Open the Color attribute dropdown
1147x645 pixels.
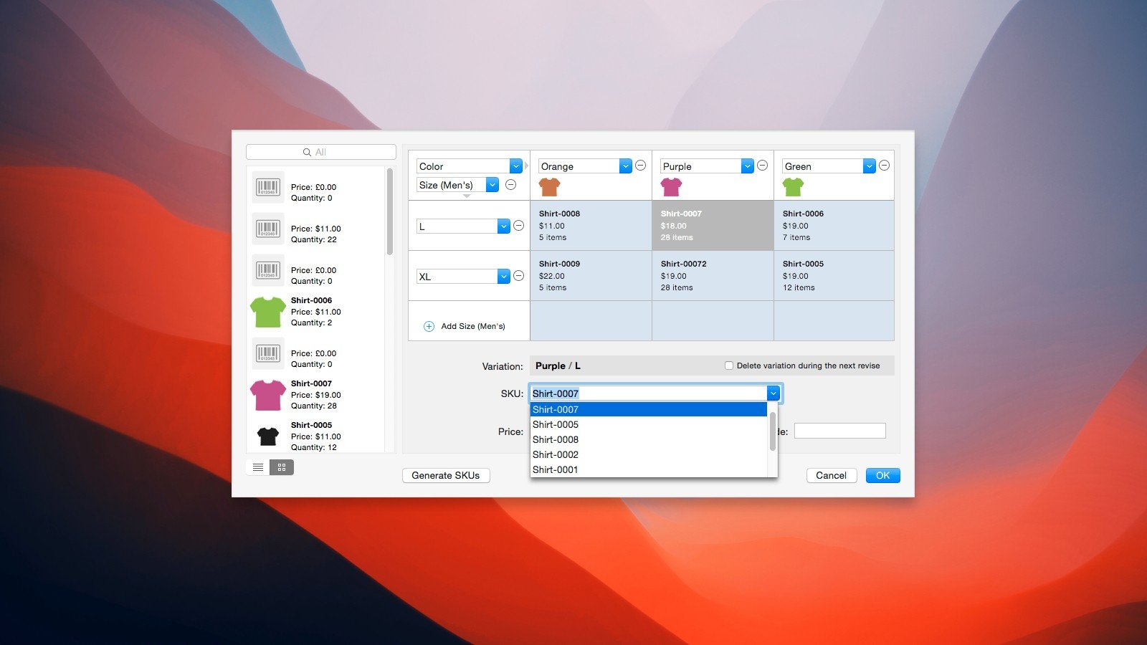515,166
